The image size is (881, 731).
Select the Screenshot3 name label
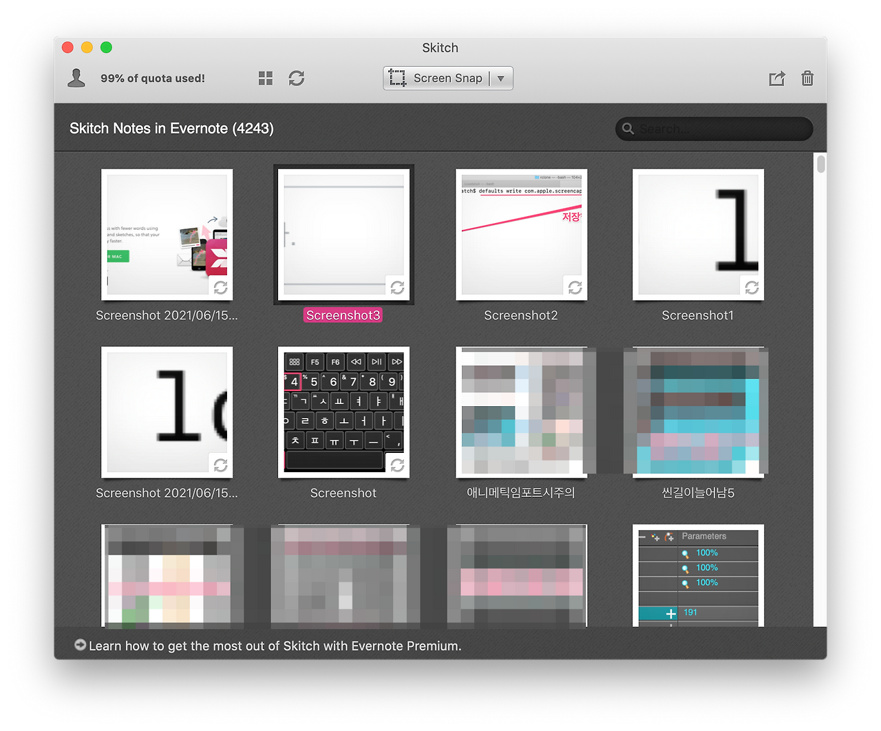point(343,315)
